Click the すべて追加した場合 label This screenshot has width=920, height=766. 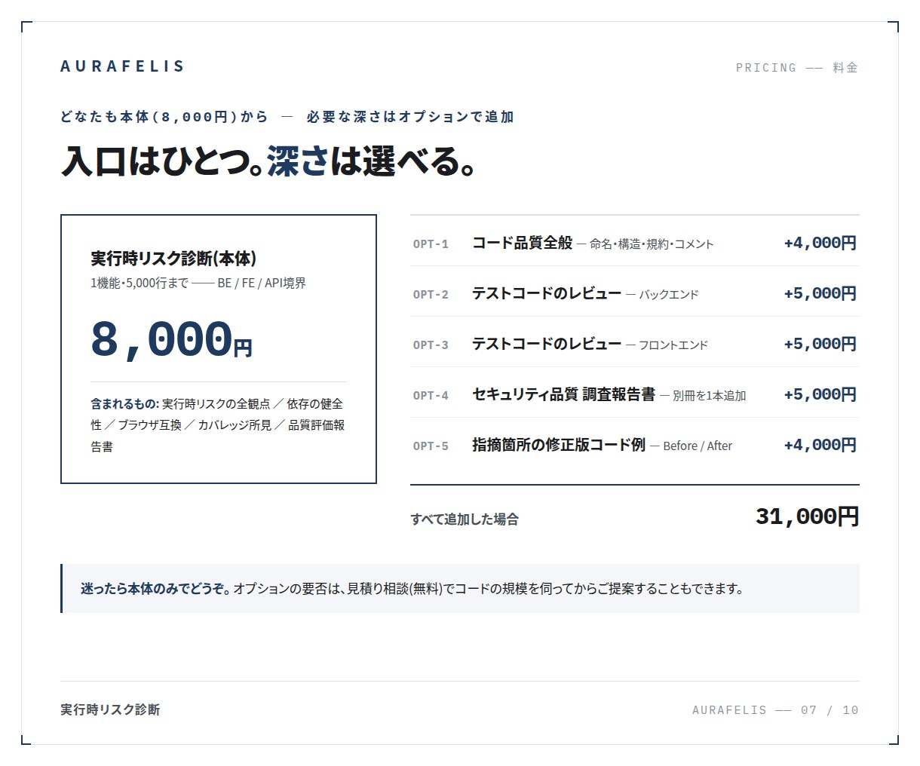click(465, 519)
